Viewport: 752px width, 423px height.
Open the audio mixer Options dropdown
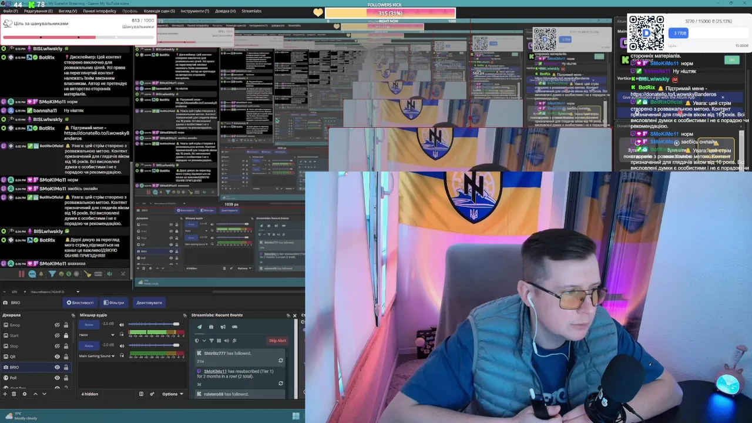point(173,394)
